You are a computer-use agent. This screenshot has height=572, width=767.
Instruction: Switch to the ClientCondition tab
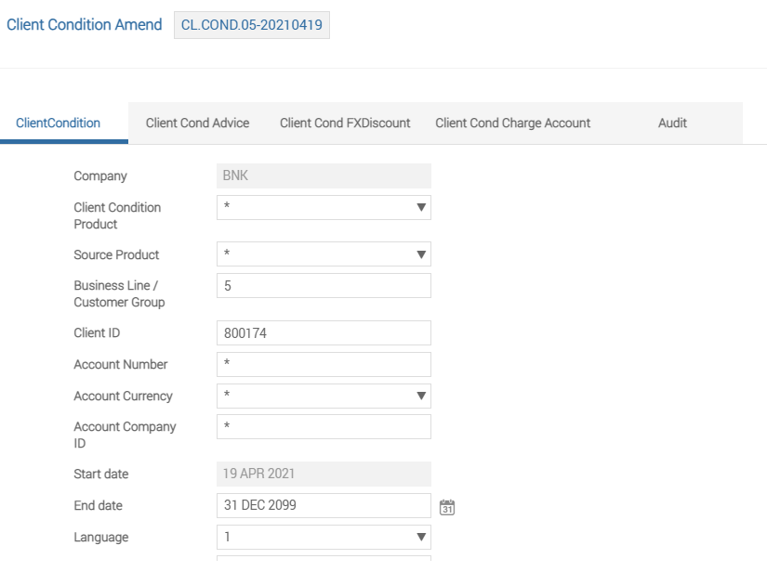58,123
